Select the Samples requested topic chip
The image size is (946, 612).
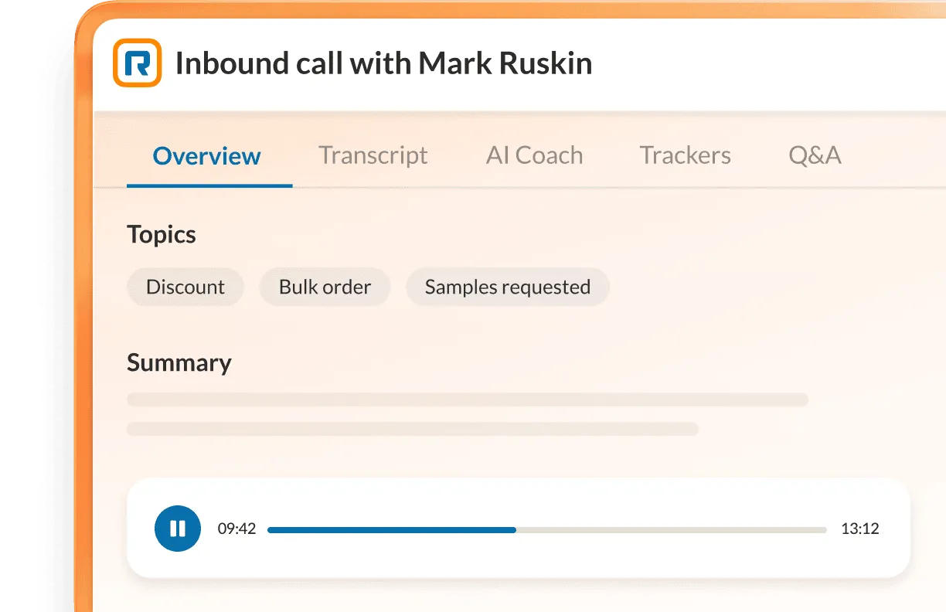(x=507, y=287)
